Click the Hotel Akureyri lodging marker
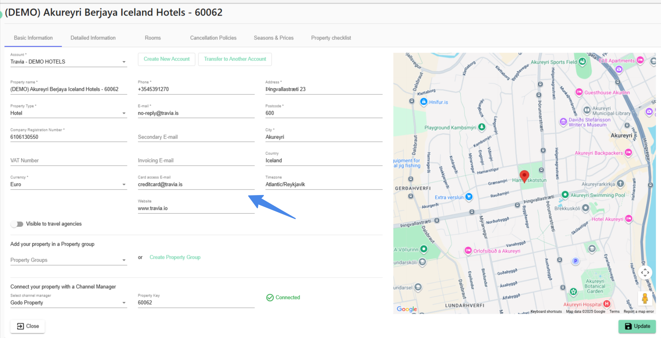Screen dimensions: 661x338 [x=629, y=219]
